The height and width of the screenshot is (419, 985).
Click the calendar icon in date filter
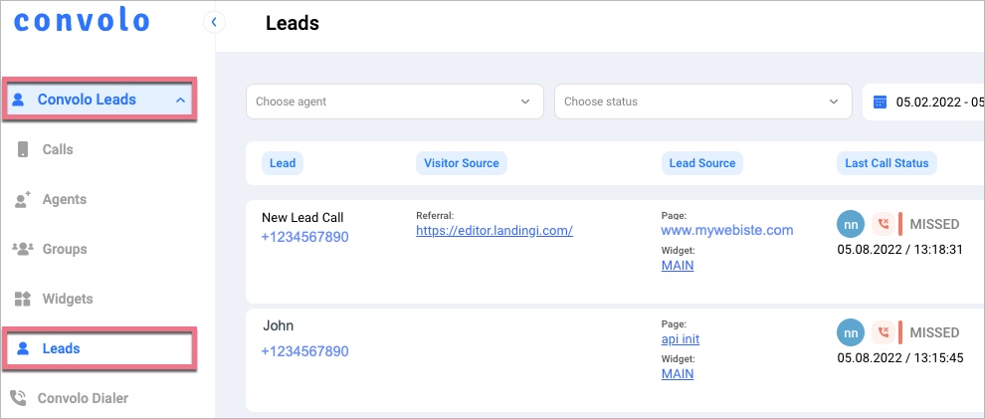(880, 102)
